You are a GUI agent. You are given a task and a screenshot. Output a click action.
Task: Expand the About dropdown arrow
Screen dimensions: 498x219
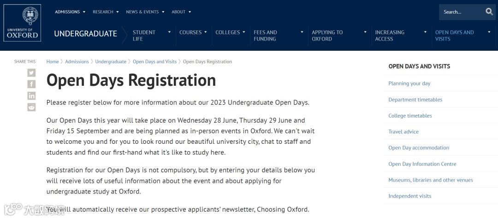tap(190, 12)
